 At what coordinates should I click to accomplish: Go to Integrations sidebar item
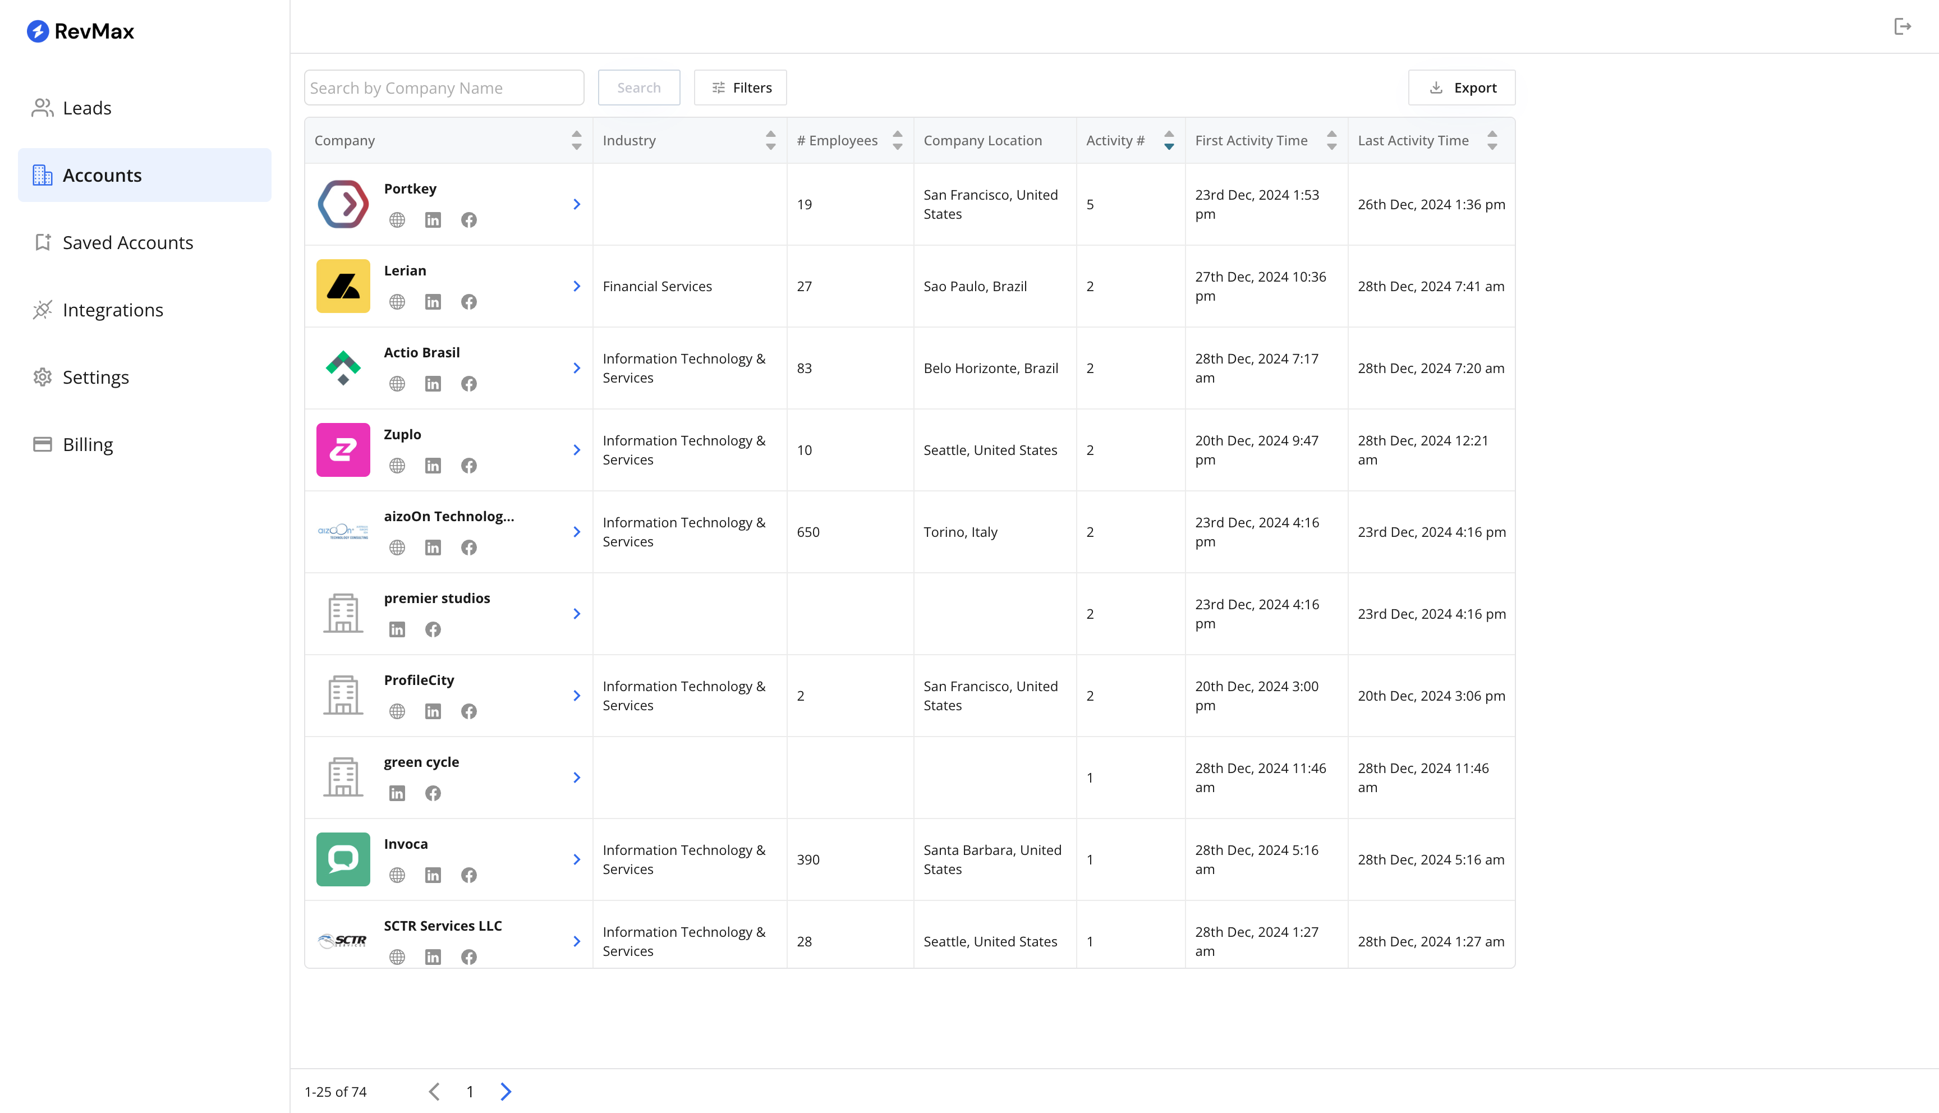[x=113, y=310]
